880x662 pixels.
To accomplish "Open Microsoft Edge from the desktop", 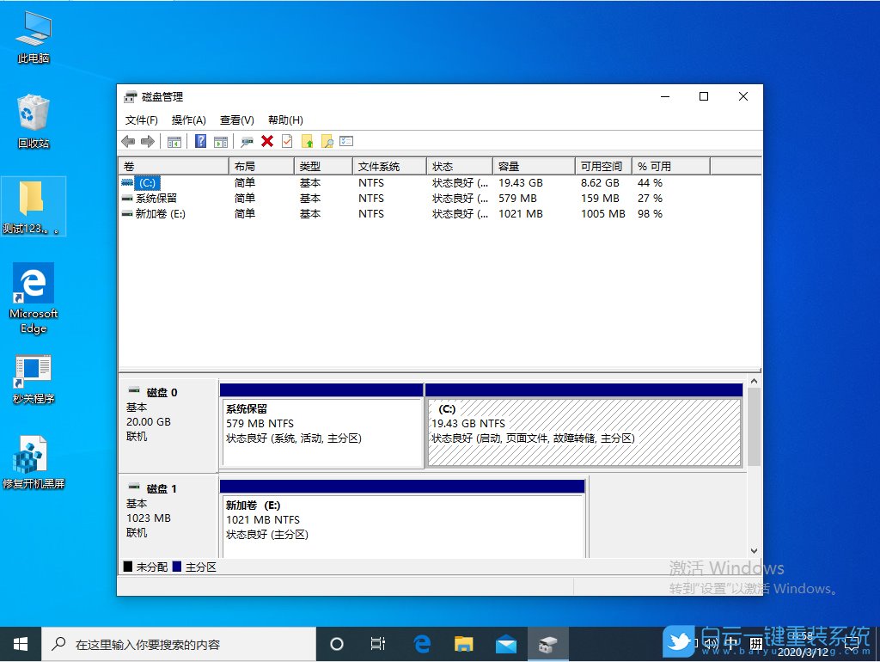I will click(33, 284).
